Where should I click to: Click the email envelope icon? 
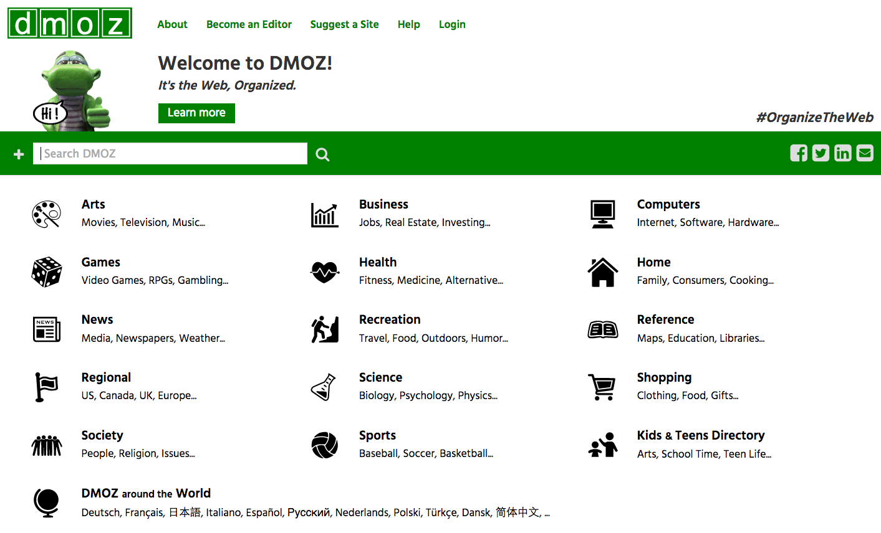click(865, 153)
